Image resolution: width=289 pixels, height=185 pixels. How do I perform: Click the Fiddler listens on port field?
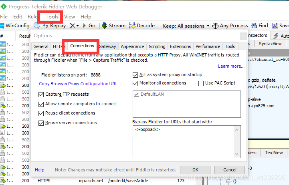[103, 75]
